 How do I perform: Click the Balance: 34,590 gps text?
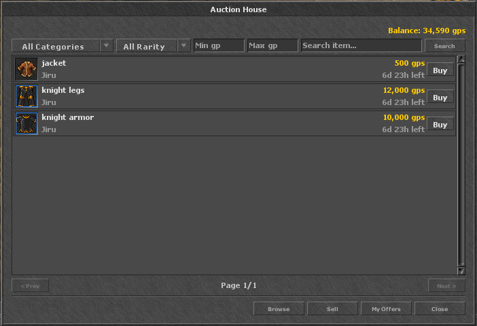click(x=427, y=30)
